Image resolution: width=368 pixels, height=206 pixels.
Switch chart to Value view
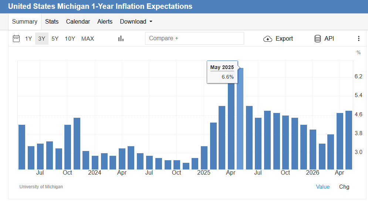pos(323,187)
